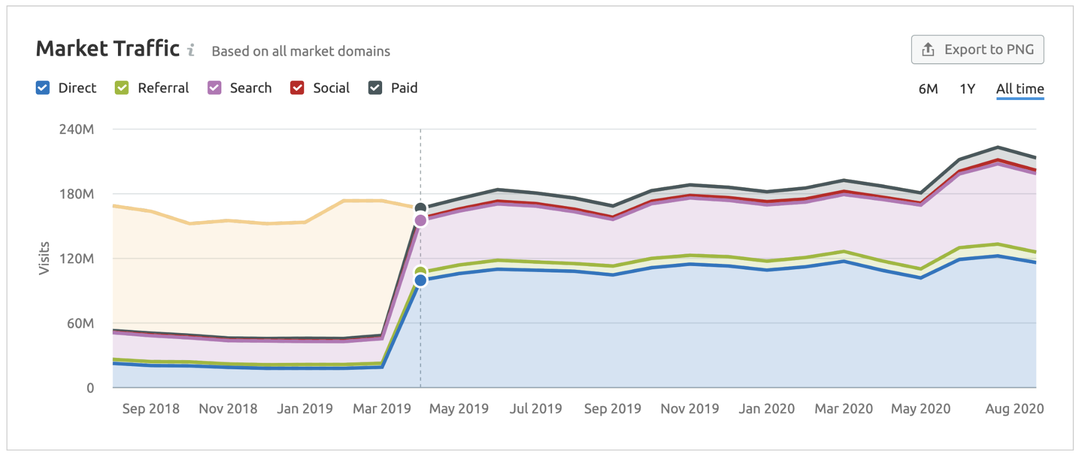Viewport: 1082px width, 458px height.
Task: Click the green Referral data point marker
Action: (x=421, y=271)
